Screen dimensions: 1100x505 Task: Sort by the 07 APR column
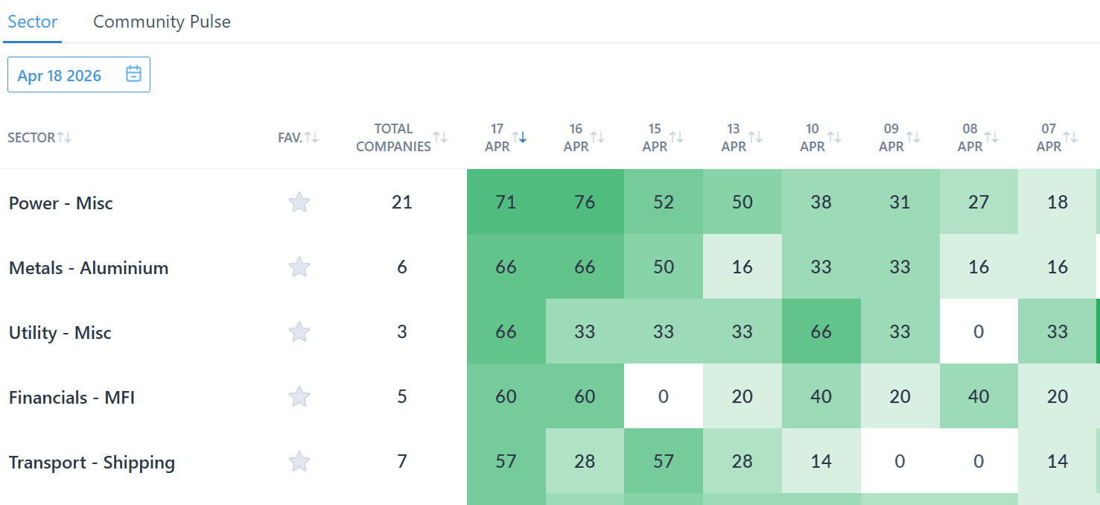coord(1070,137)
